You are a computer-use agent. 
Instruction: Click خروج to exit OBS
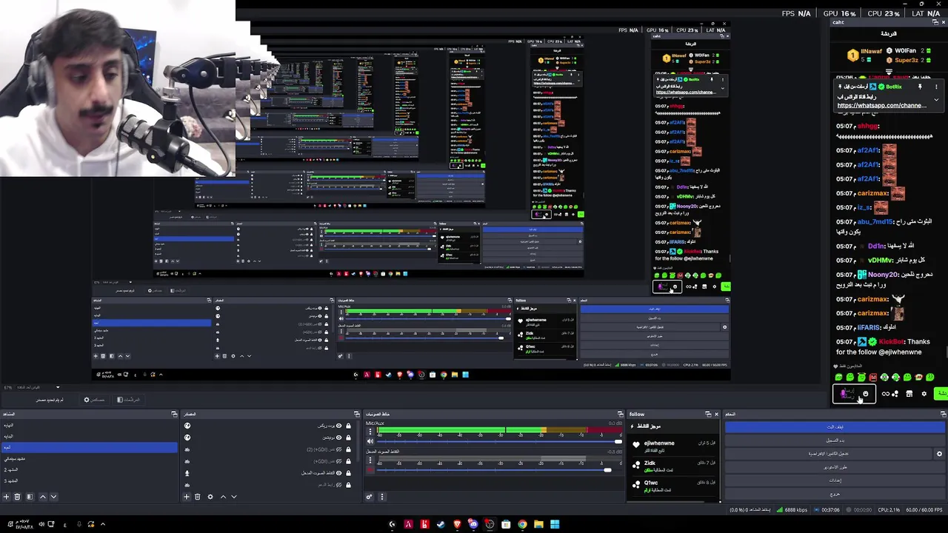click(x=835, y=494)
